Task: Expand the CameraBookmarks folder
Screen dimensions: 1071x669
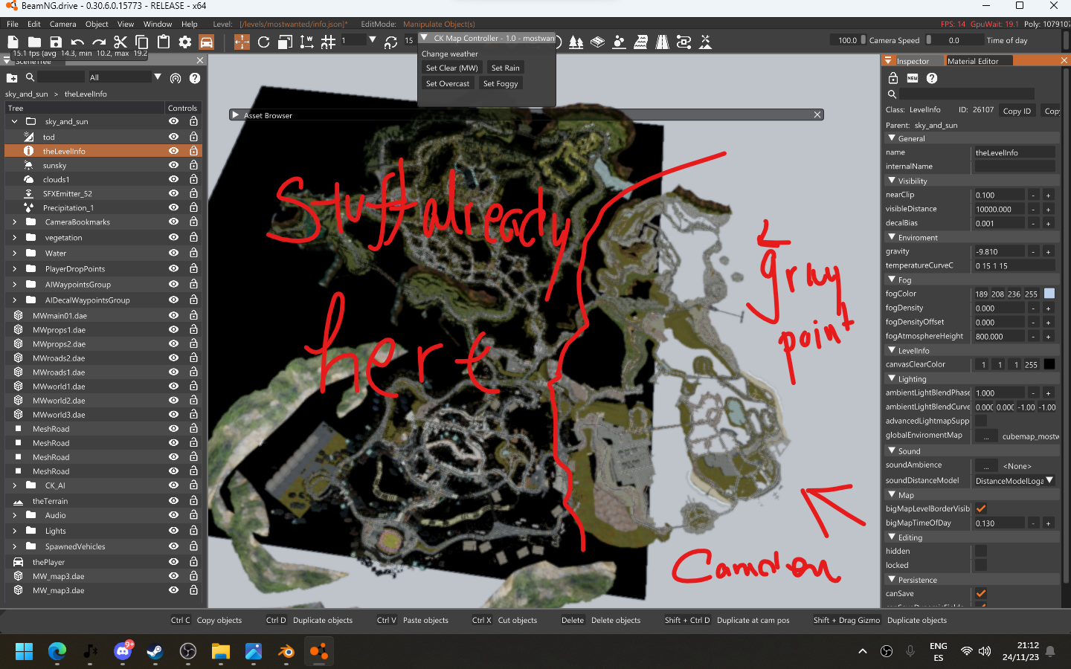Action: (14, 222)
